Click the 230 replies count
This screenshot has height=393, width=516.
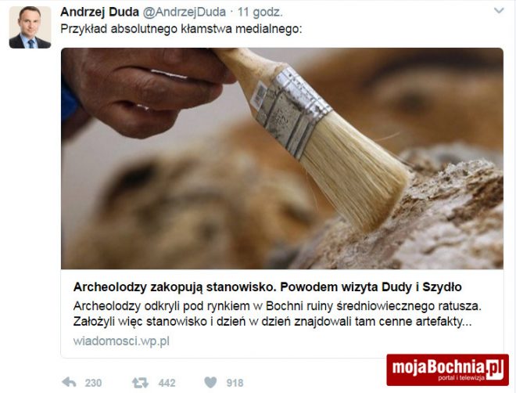coord(94,383)
